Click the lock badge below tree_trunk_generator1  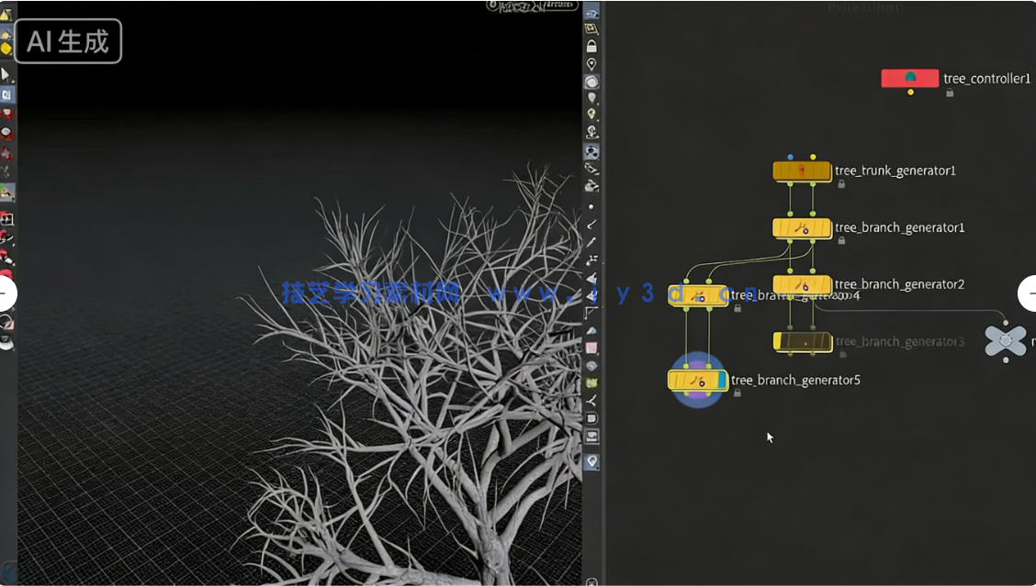(841, 185)
